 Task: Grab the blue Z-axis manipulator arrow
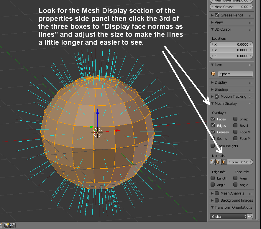click(x=97, y=112)
